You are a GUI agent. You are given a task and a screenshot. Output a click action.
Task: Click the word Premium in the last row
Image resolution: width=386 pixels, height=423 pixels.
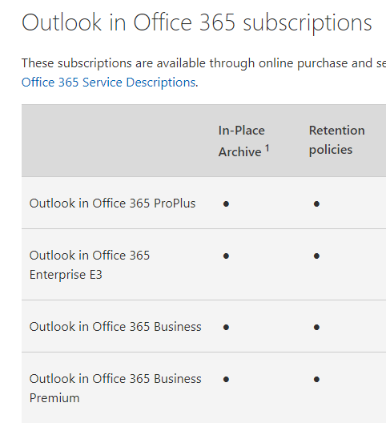click(54, 398)
